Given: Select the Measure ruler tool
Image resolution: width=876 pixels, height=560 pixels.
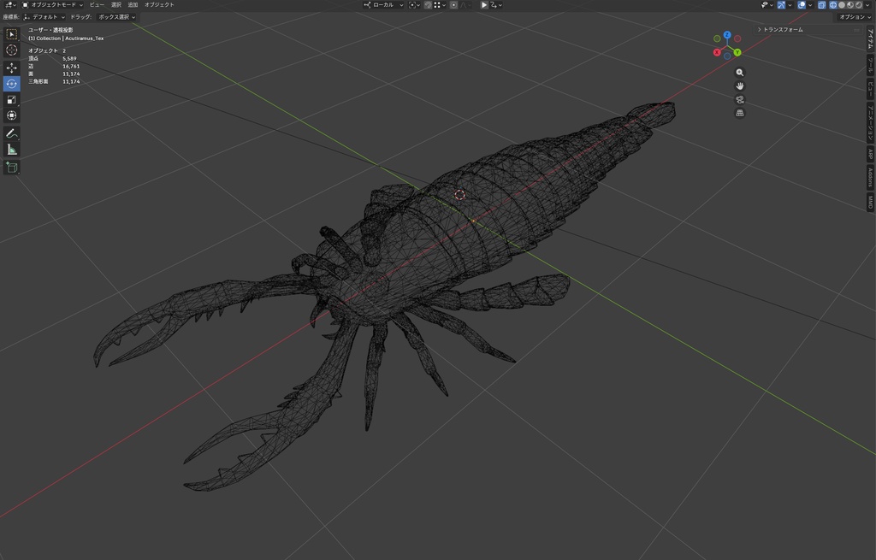Looking at the screenshot, I should click(x=11, y=149).
